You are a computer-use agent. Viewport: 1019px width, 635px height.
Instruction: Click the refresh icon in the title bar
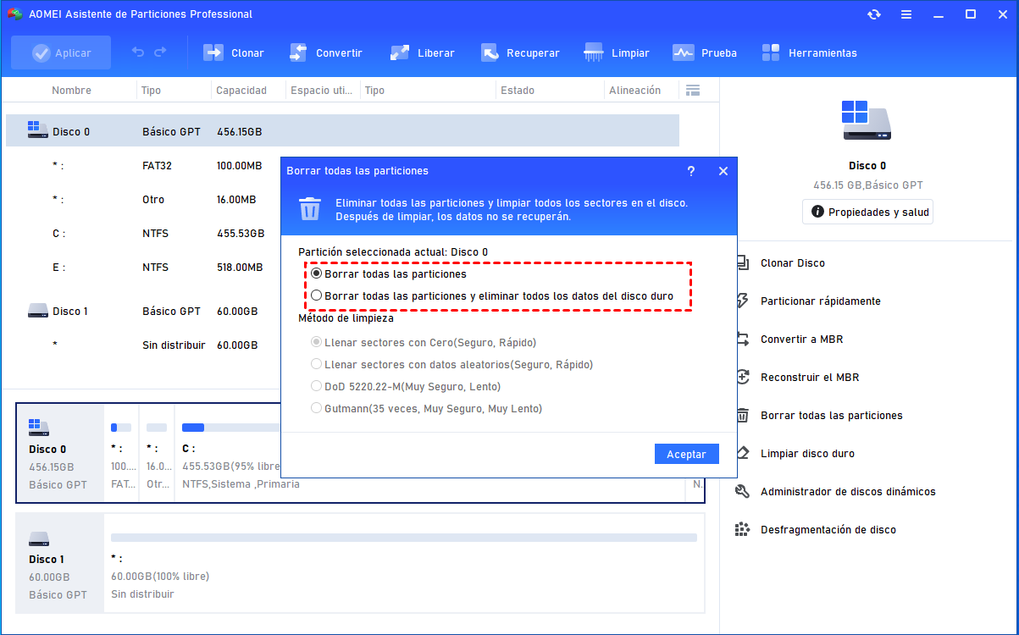(x=873, y=14)
